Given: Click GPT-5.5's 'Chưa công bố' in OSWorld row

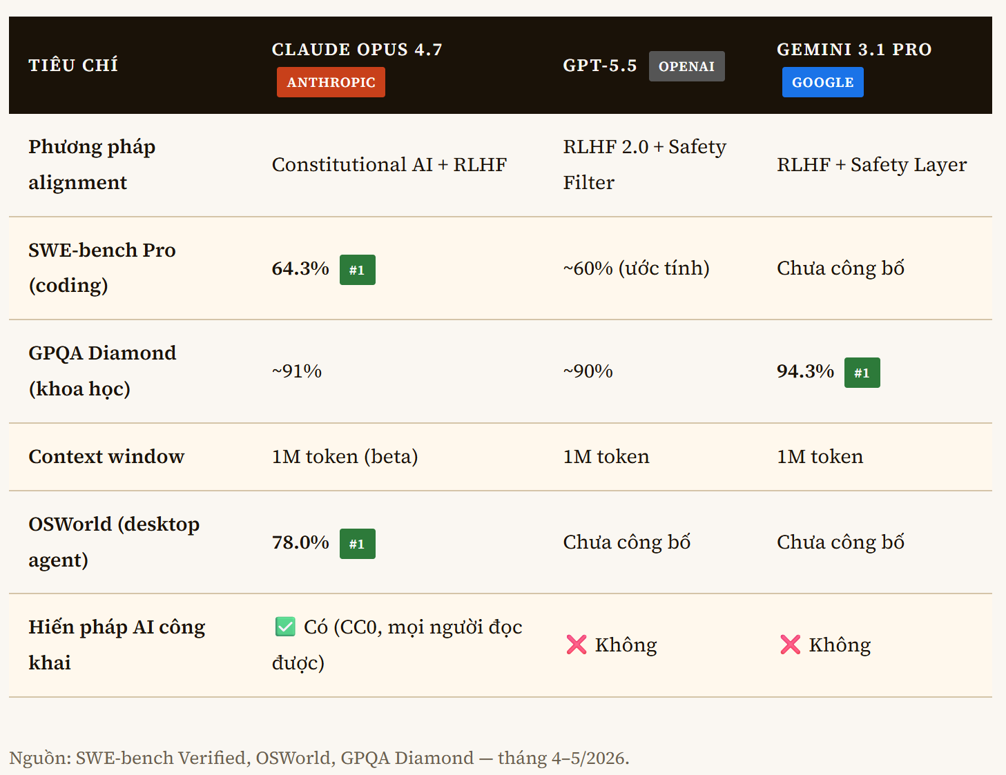Looking at the screenshot, I should [x=627, y=542].
